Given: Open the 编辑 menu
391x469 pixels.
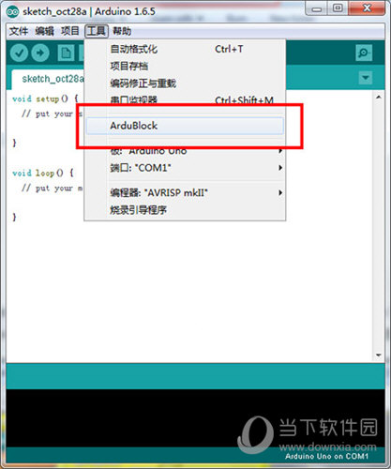Looking at the screenshot, I should pos(44,31).
